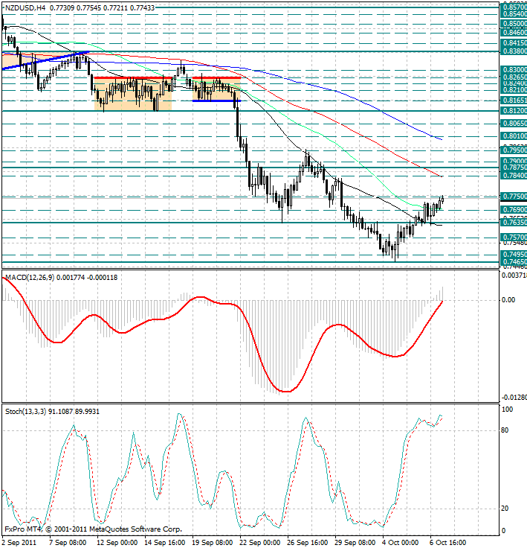Click the 22 Sep 00:00 time axis label
Image resolution: width=527 pixels, height=548 pixels.
pyautogui.click(x=261, y=542)
